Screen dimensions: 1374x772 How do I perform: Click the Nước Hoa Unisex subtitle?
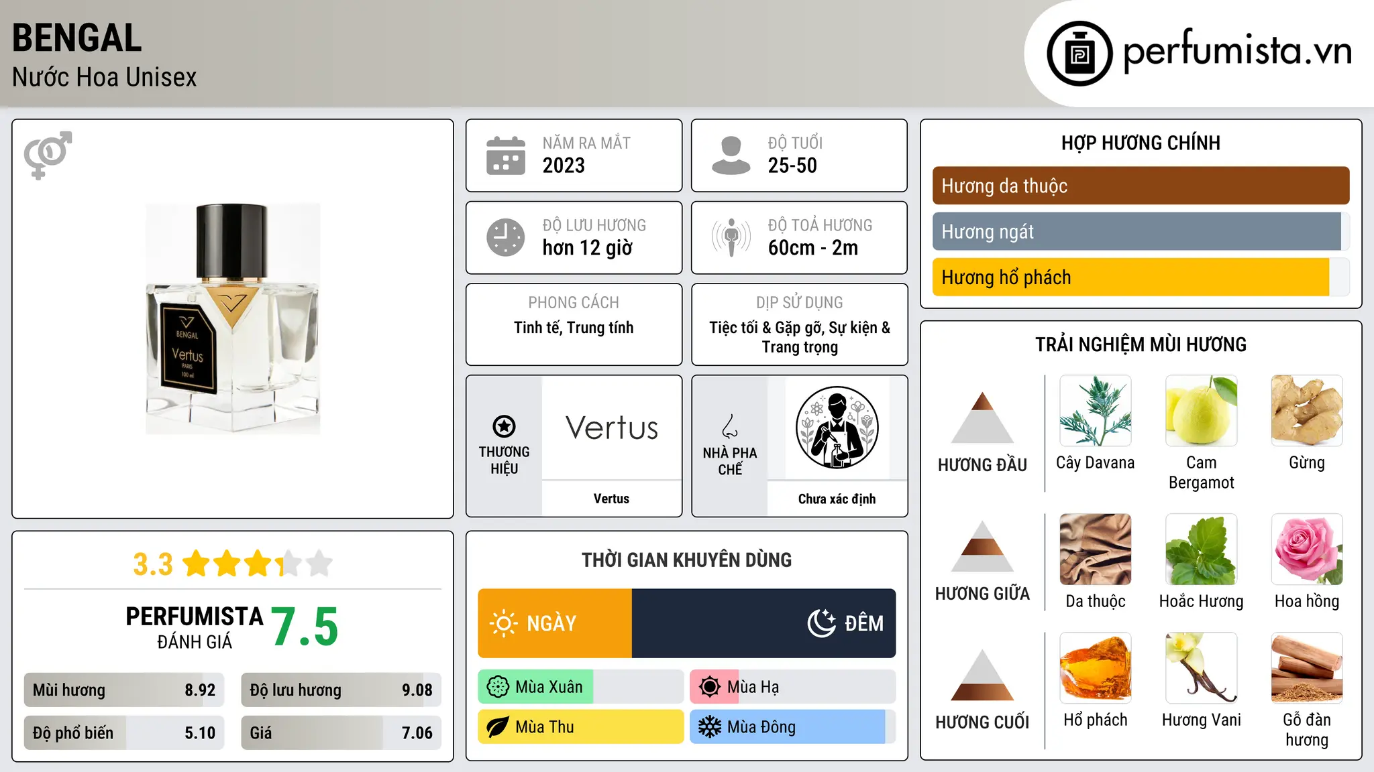(104, 77)
